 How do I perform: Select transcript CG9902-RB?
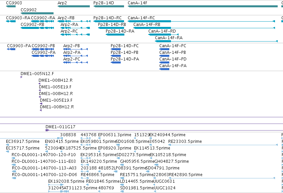tap(37, 28)
